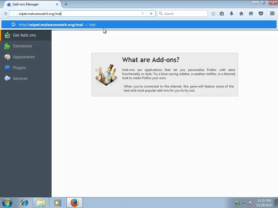Show bookmarks list icon

[x=222, y=14]
